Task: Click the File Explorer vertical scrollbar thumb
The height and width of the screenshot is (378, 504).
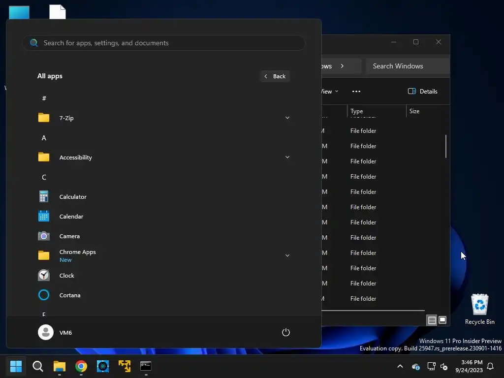Action: pyautogui.click(x=446, y=147)
